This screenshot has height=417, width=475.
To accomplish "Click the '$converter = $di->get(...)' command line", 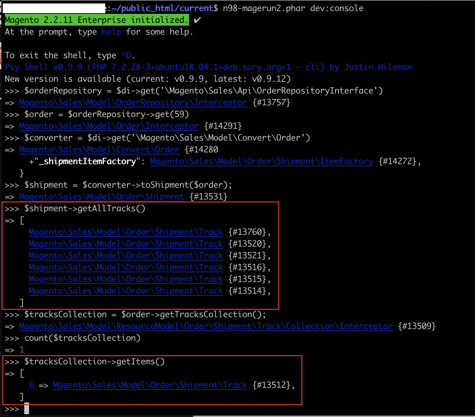I will click(167, 138).
